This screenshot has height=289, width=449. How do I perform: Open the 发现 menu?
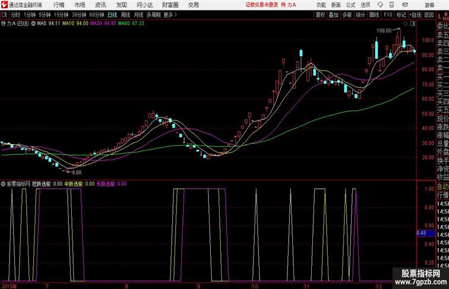[x=121, y=5]
